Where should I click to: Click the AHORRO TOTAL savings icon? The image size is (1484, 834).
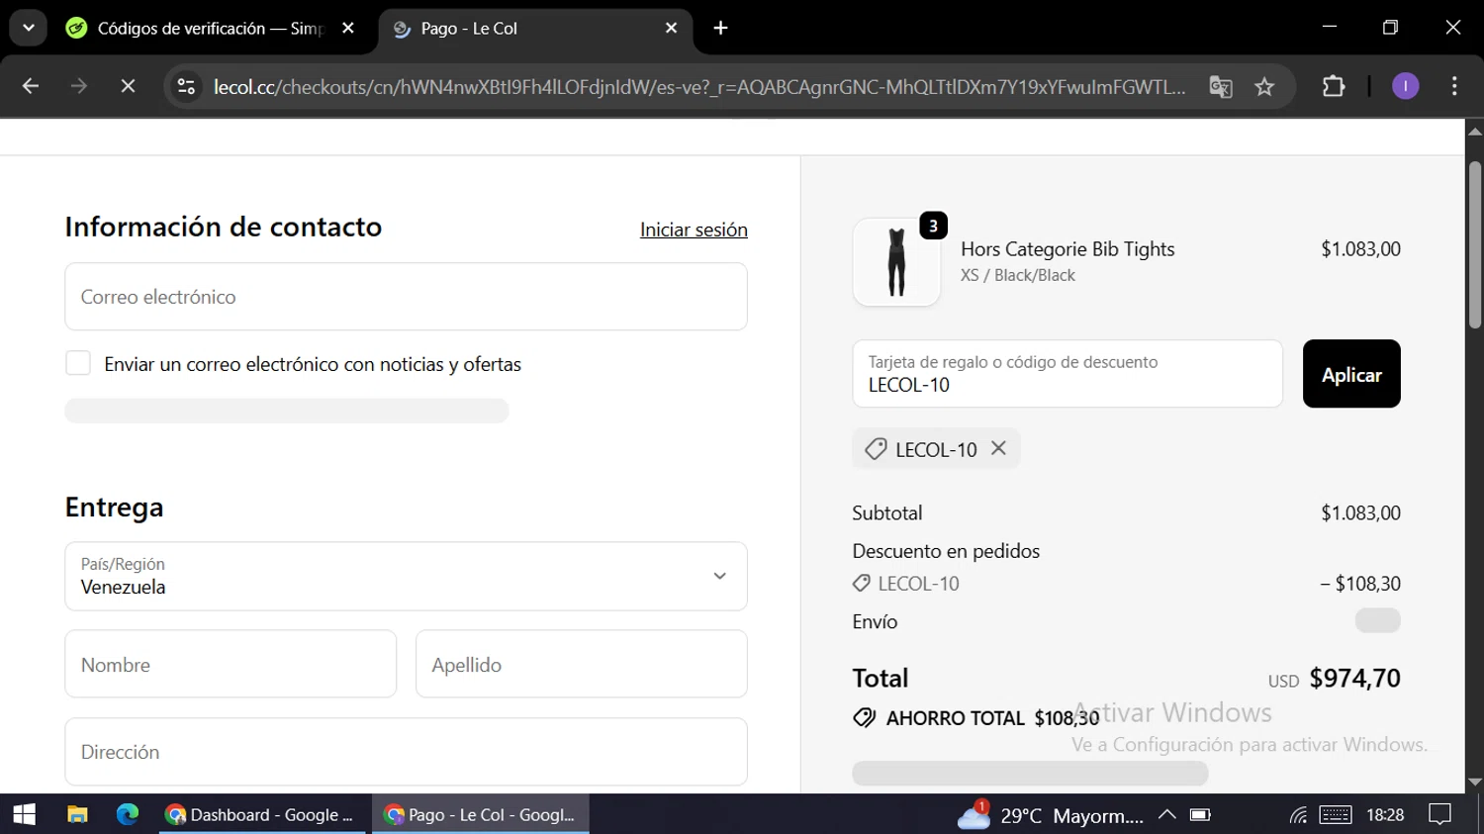(865, 718)
